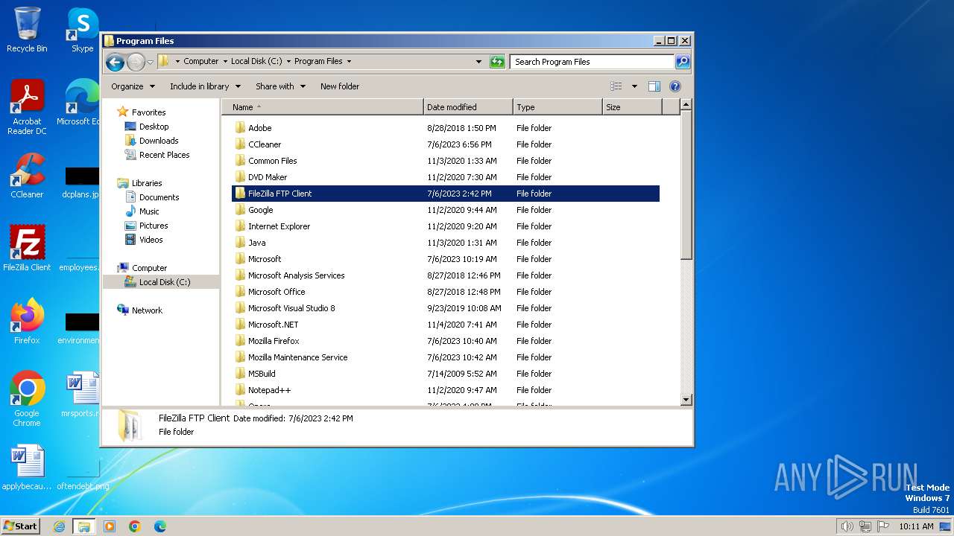This screenshot has height=536, width=954.
Task: Click the Back navigation arrow button
Action: pyautogui.click(x=115, y=62)
